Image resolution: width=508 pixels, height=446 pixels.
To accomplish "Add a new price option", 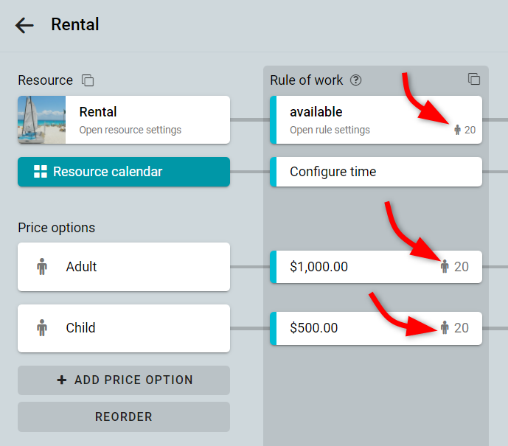I will pyautogui.click(x=124, y=380).
